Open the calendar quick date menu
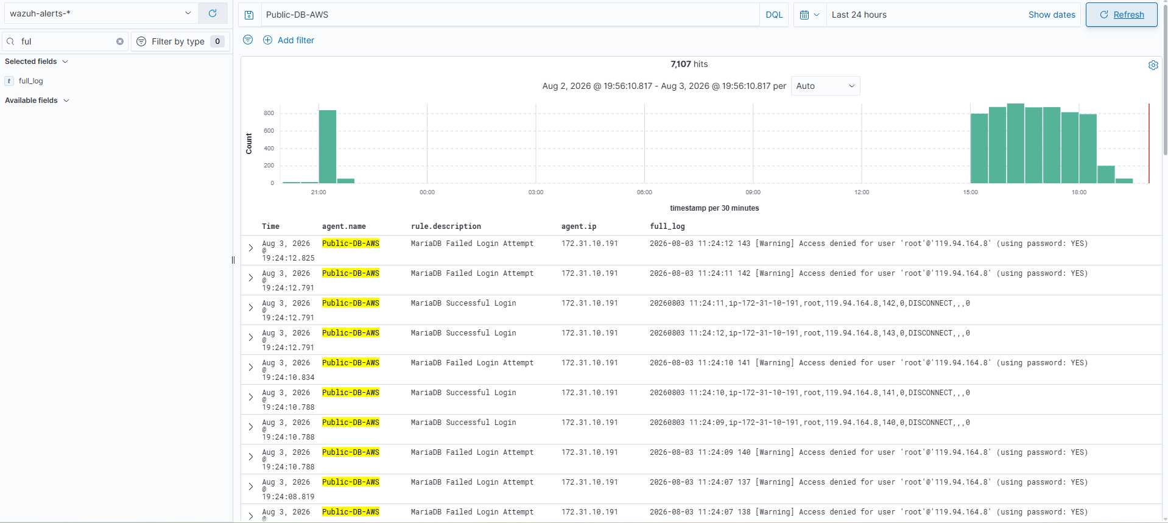The image size is (1168, 523). pyautogui.click(x=809, y=15)
